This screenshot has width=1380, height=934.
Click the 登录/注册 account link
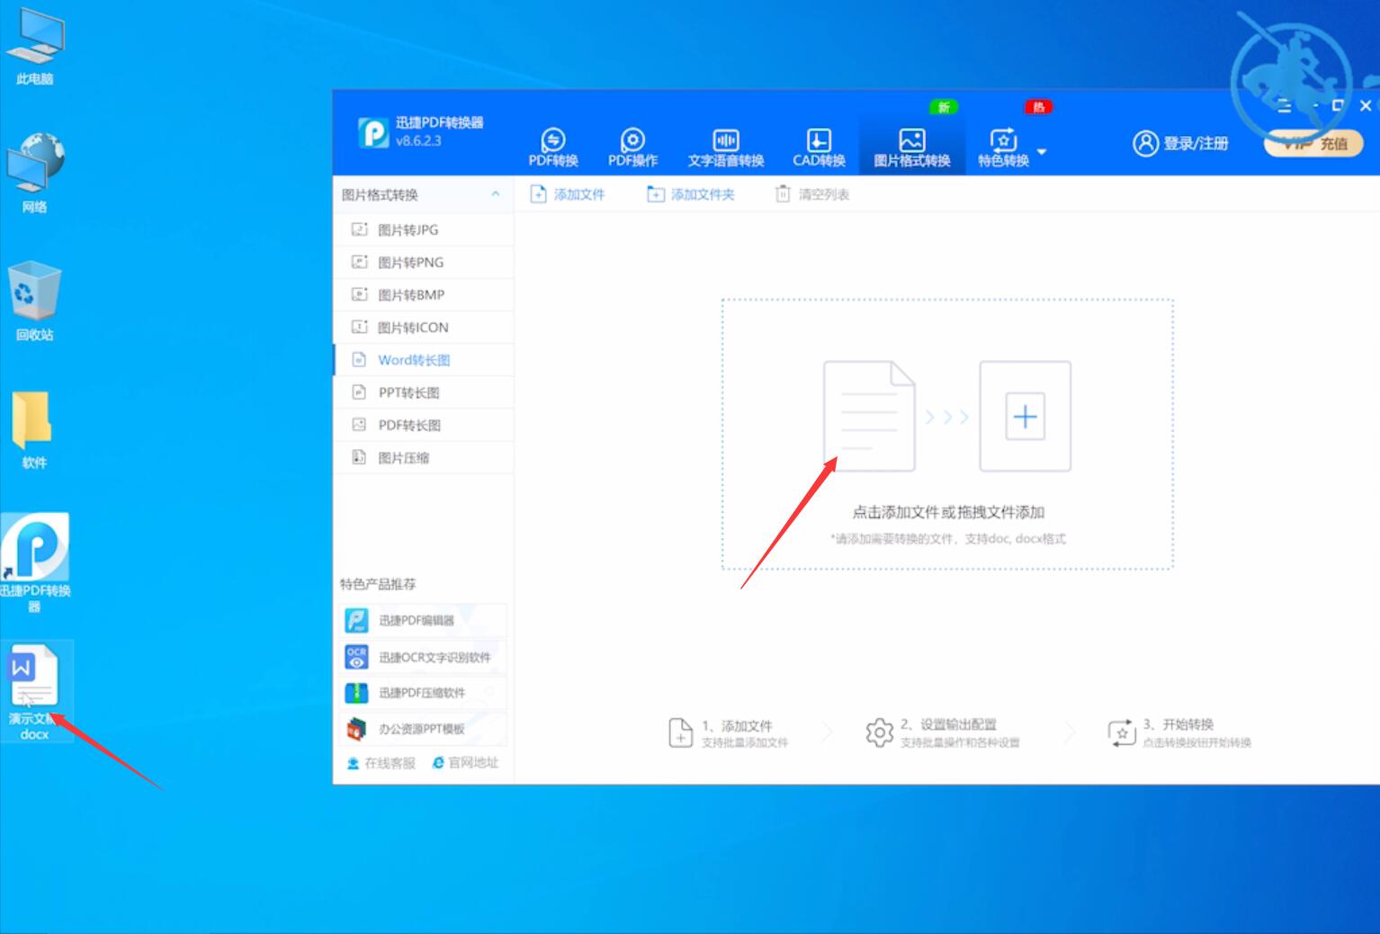click(x=1180, y=143)
